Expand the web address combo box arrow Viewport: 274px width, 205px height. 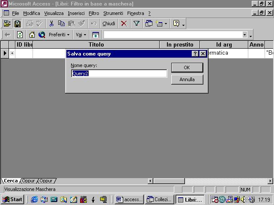click(x=244, y=35)
